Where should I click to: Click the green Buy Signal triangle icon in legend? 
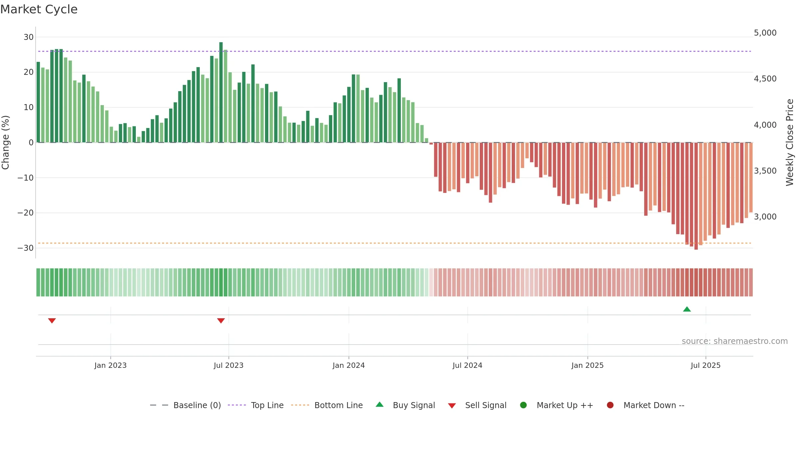380,404
